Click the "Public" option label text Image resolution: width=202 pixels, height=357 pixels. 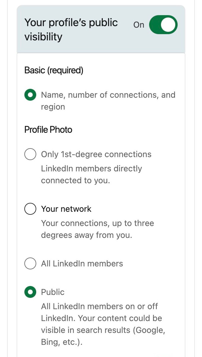pyautogui.click(x=53, y=292)
